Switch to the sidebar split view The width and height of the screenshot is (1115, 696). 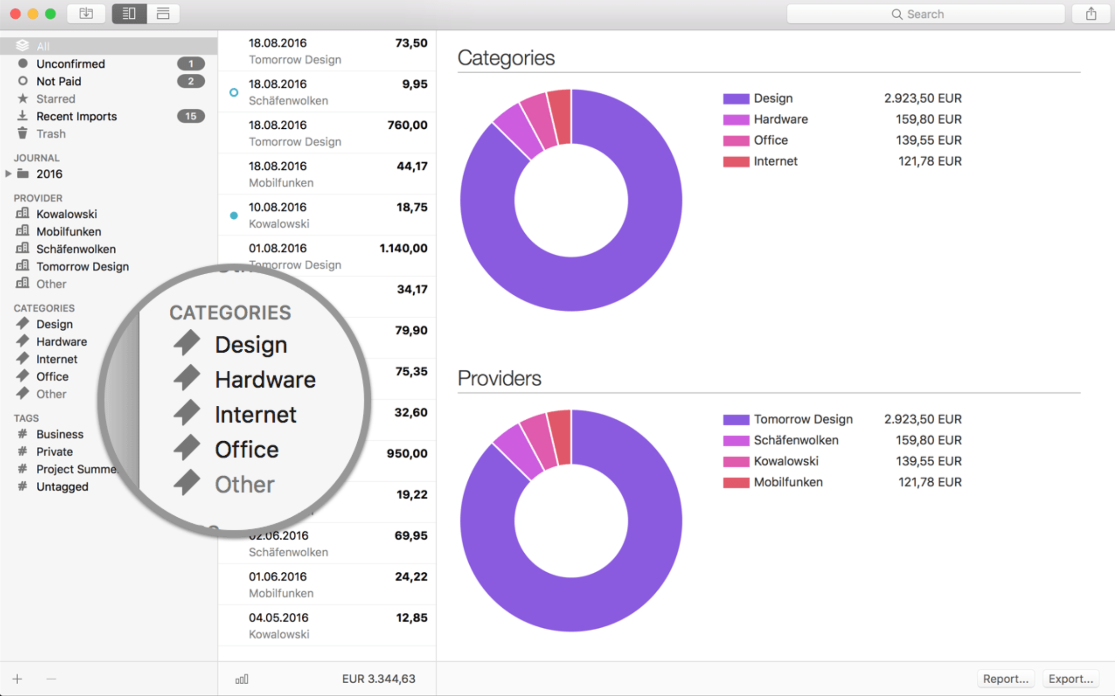tap(129, 14)
